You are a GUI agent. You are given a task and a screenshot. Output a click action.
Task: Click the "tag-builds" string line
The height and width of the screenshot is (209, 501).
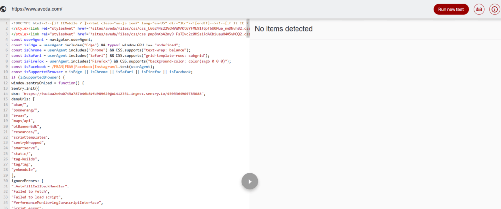point(25,159)
